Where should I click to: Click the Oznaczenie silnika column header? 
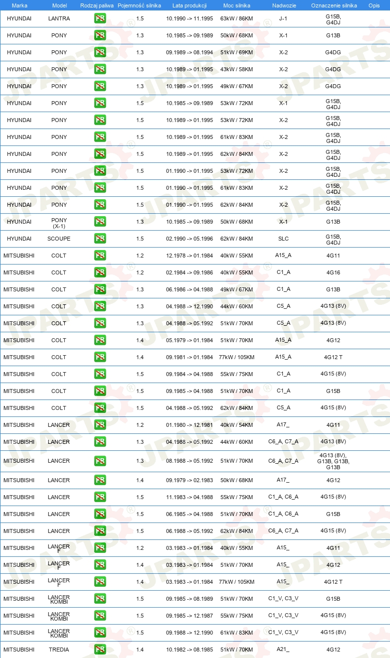334,5
